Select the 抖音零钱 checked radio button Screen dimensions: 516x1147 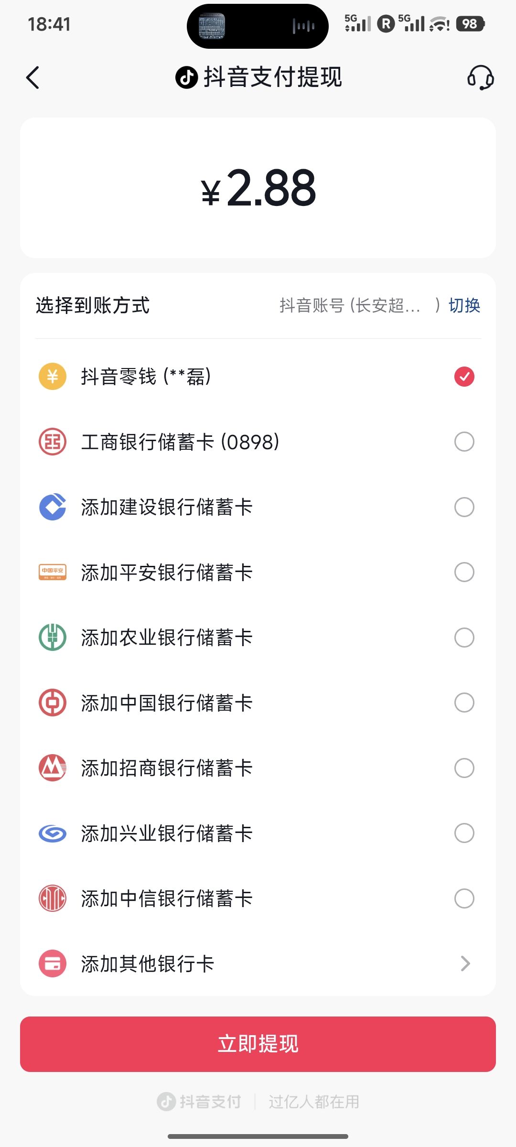[464, 377]
